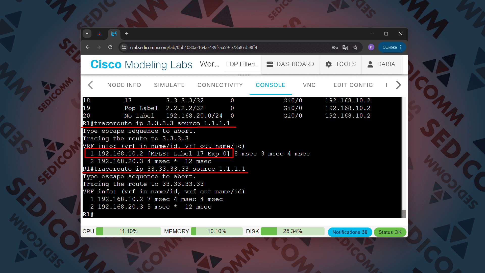Click the DARIA user person icon
This screenshot has width=485, height=273.
370,64
